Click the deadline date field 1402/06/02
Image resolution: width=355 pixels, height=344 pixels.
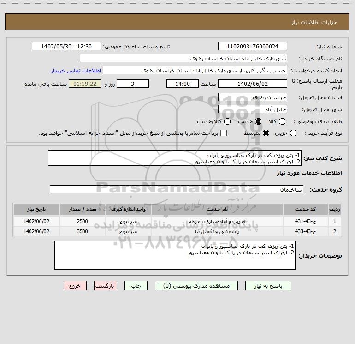tap(253, 84)
